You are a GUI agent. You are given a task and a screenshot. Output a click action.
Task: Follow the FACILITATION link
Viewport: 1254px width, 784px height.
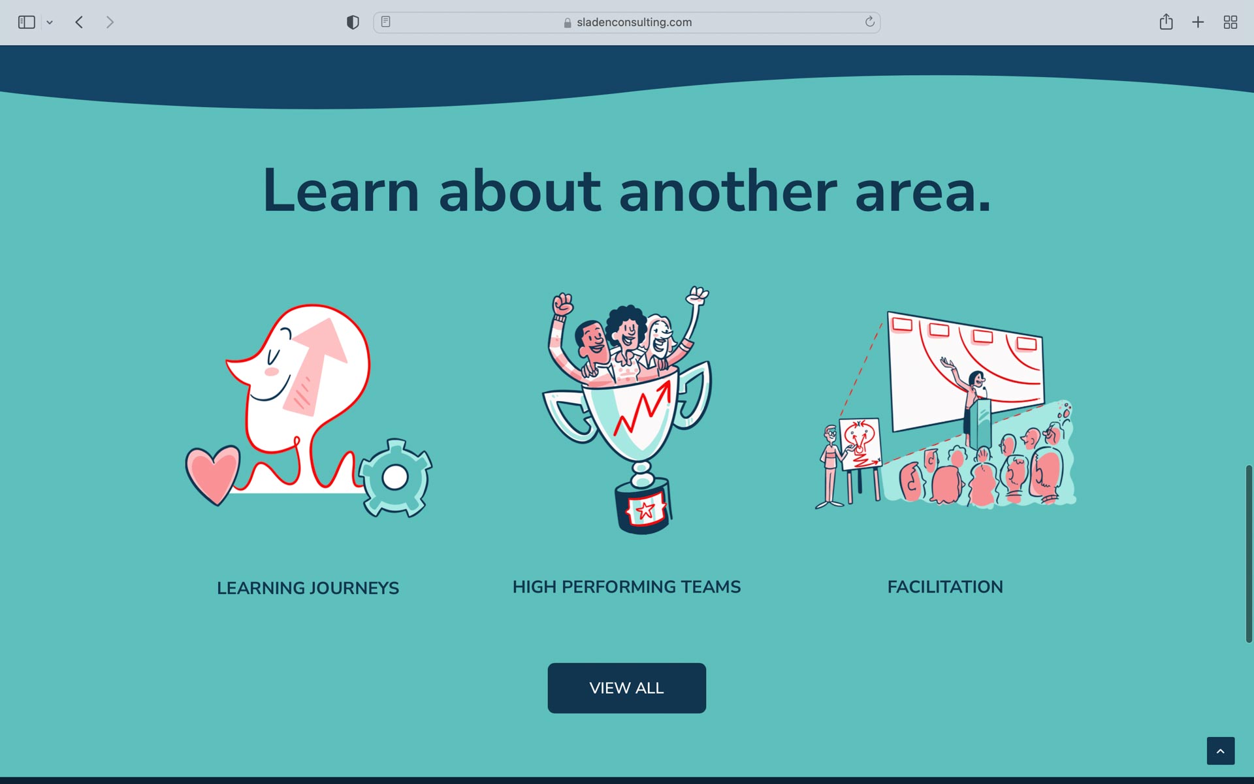tap(945, 587)
